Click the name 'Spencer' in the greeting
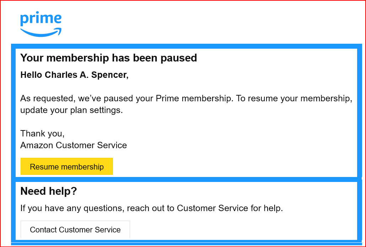 click(110, 75)
